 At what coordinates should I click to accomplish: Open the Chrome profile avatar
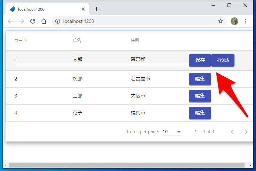pyautogui.click(x=234, y=21)
